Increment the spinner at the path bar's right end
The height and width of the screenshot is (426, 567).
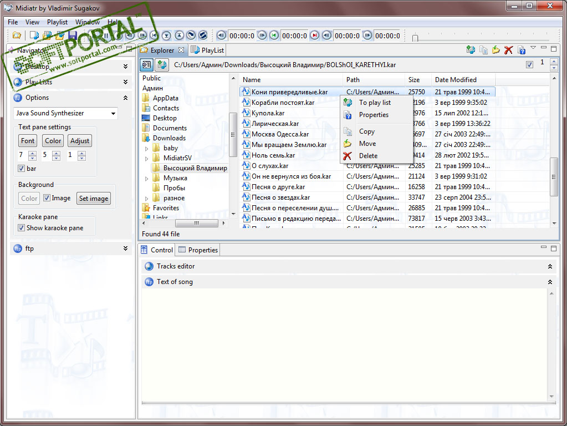coord(554,62)
